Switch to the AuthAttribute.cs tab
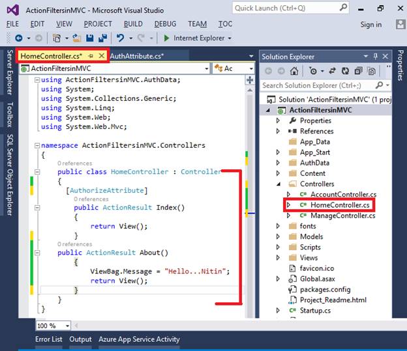This screenshot has width=407, height=351. [x=137, y=56]
